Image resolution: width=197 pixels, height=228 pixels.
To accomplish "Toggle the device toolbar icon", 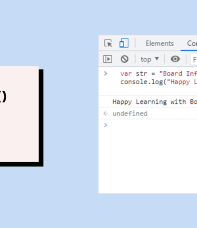I will tap(124, 43).
